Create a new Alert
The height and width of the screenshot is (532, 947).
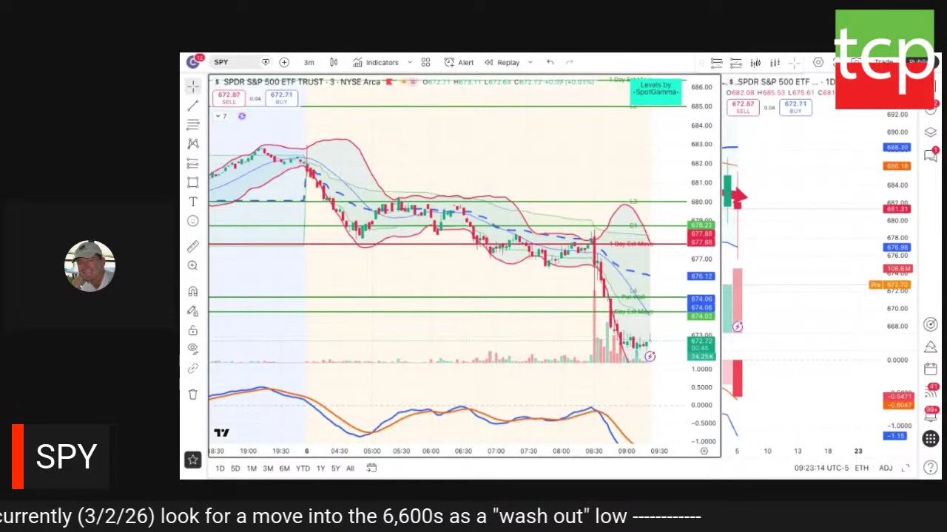click(459, 62)
